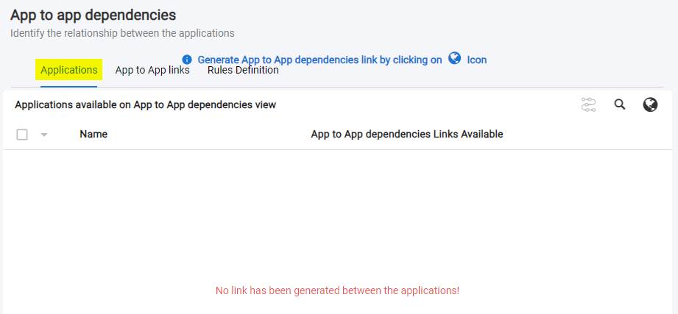Click the blue info circle icon
The image size is (678, 314).
[x=187, y=60]
